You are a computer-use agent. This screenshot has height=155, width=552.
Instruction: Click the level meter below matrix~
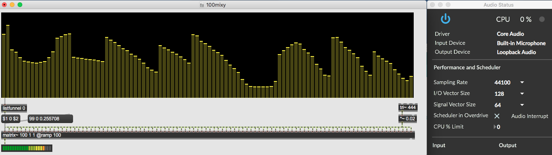(27, 148)
